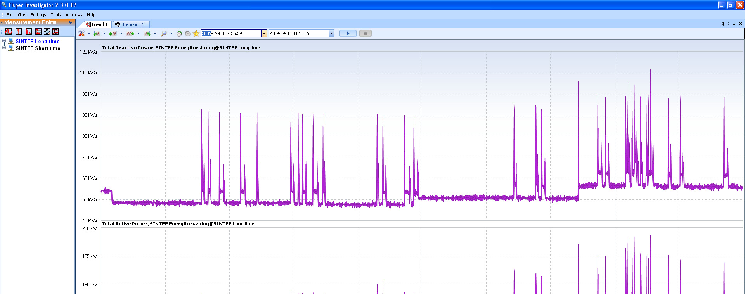Click the red sigma summary icon

[38, 31]
